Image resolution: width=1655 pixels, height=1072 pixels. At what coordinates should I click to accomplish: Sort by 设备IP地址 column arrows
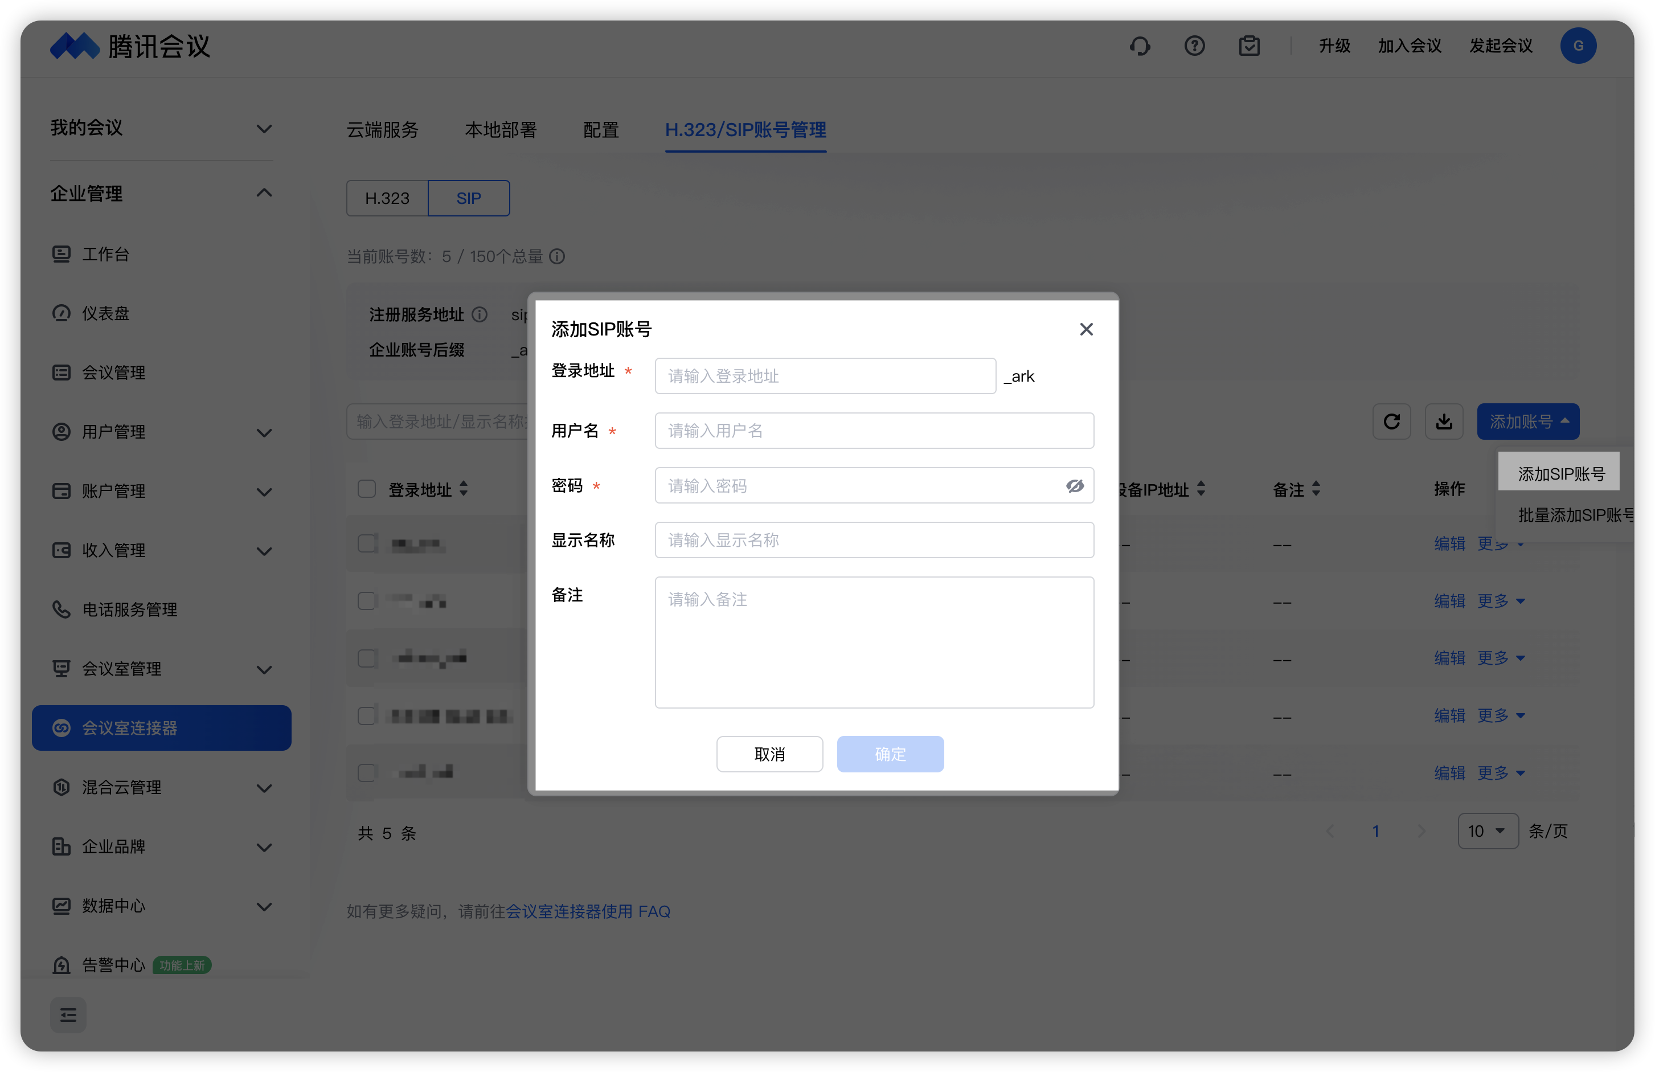[1201, 489]
